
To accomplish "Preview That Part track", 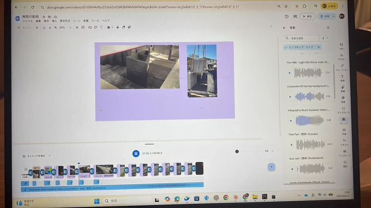I will (291, 145).
